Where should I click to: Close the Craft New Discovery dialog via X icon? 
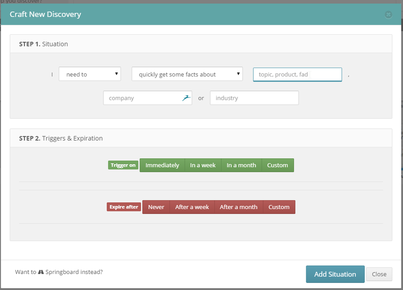point(388,15)
